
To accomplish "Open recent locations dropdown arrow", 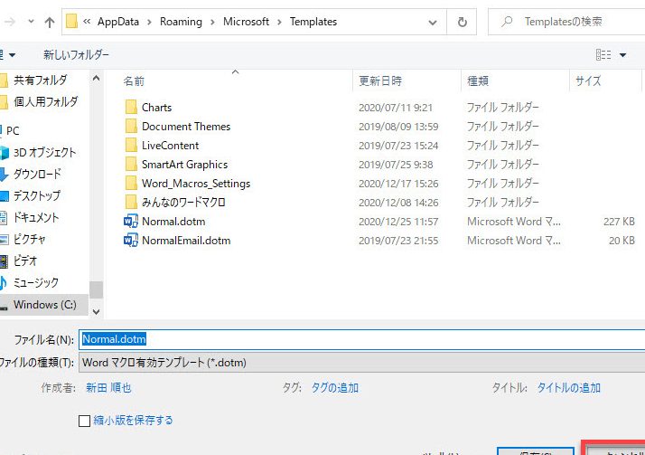I will (x=31, y=22).
